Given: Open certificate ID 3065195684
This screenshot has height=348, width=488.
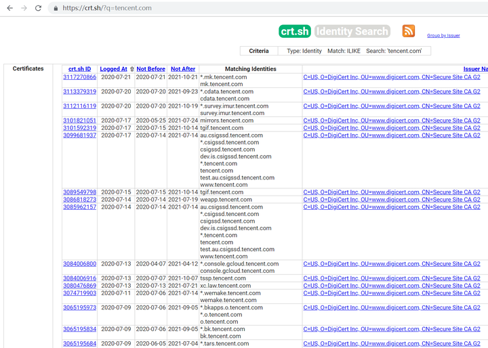Looking at the screenshot, I should tap(80, 344).
